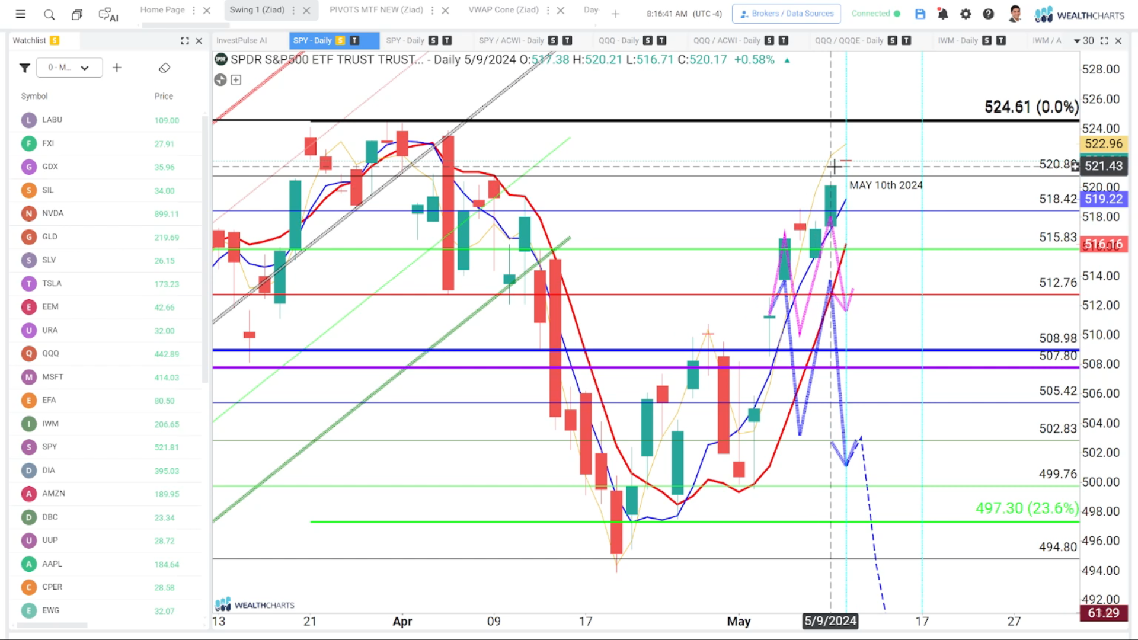This screenshot has height=640, width=1138.
Task: Save the workspace with the disk icon
Action: (x=920, y=14)
